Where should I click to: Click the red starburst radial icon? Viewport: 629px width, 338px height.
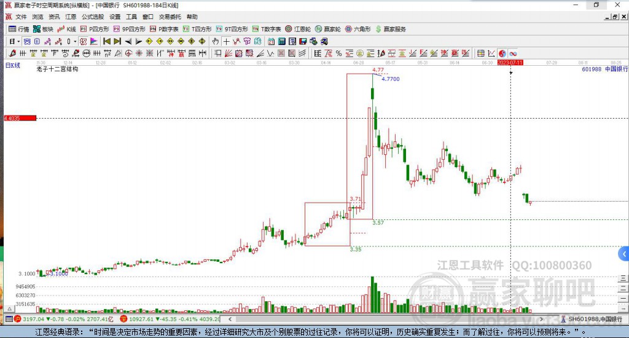(x=139, y=53)
